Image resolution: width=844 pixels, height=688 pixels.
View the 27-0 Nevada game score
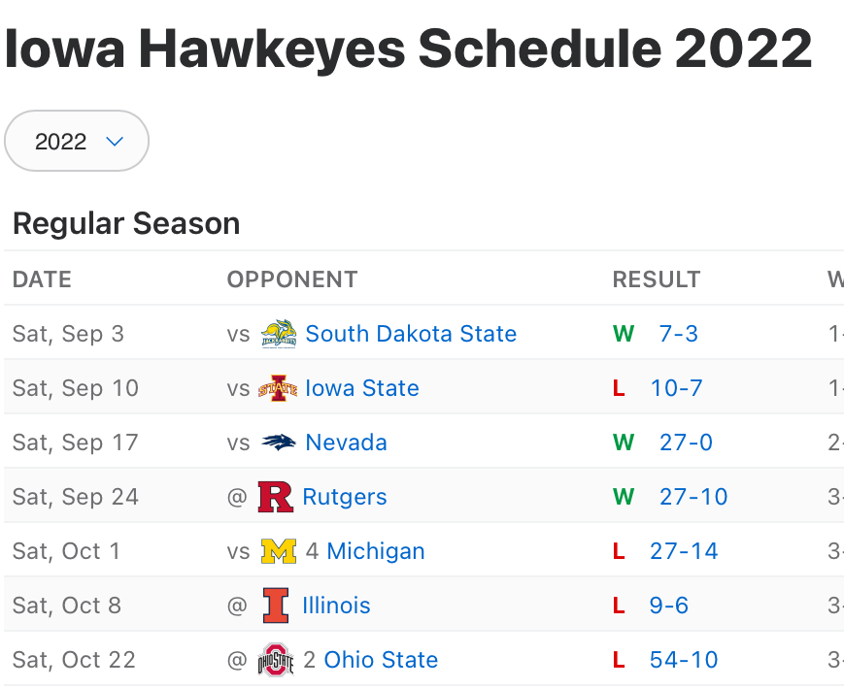[686, 442]
